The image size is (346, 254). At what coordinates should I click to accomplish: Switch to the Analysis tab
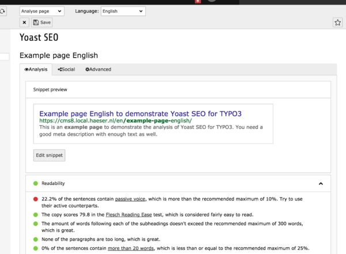36,70
